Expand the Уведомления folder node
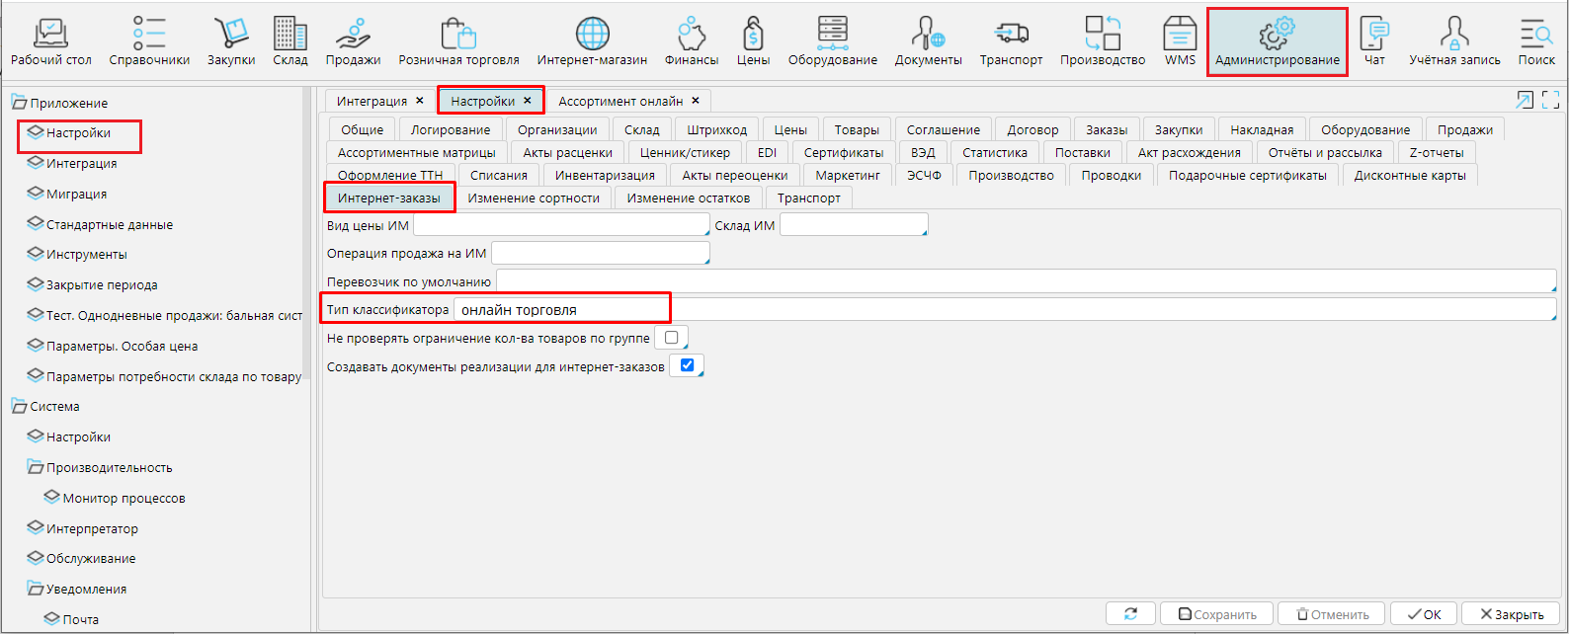1569x634 pixels. pos(36,589)
